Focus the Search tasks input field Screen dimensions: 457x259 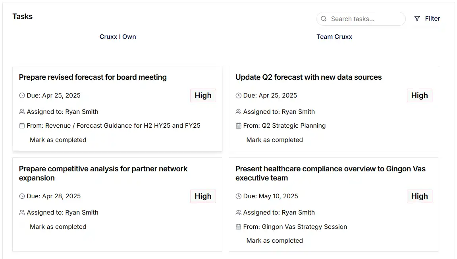pos(365,19)
